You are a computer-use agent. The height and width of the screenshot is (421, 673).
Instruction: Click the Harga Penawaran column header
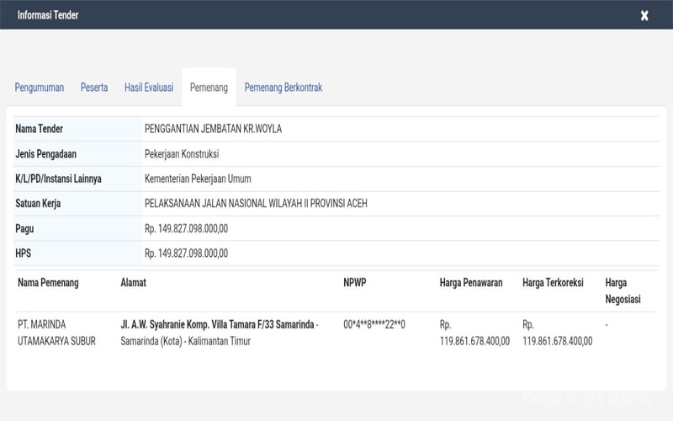[x=471, y=283]
